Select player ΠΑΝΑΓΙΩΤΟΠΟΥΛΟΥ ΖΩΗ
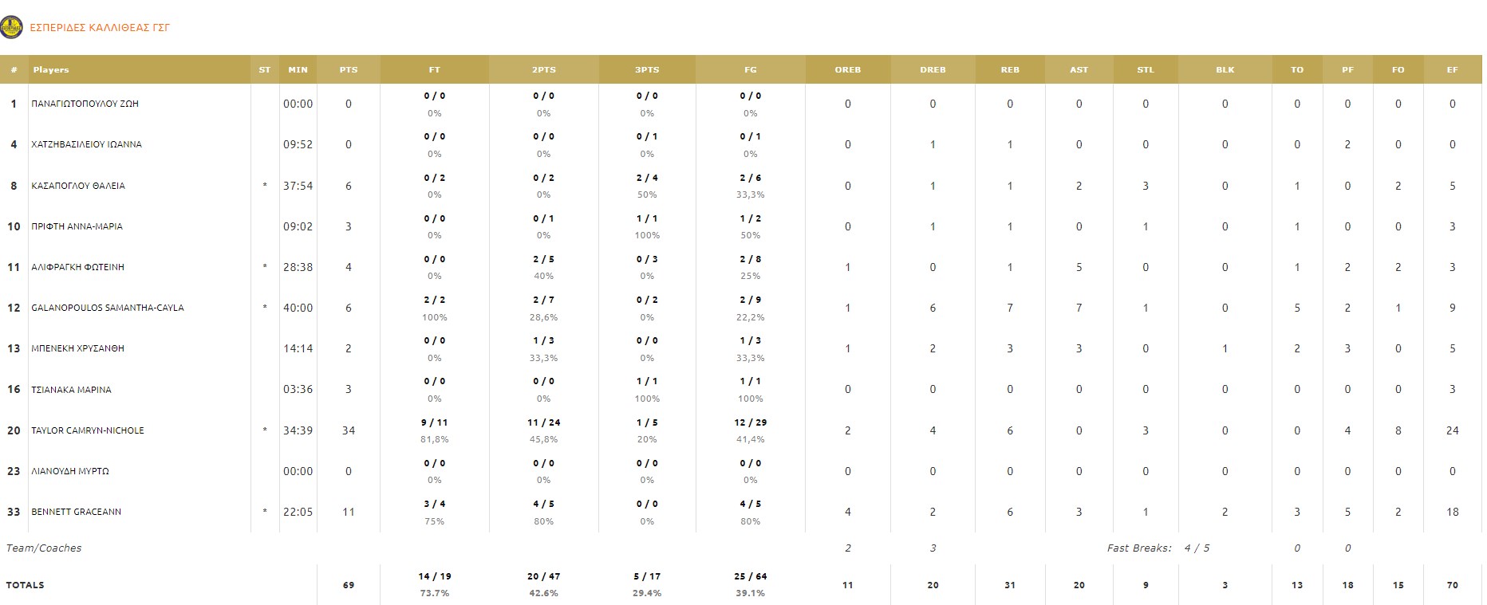Screen dimensions: 1487x605 click(x=85, y=104)
